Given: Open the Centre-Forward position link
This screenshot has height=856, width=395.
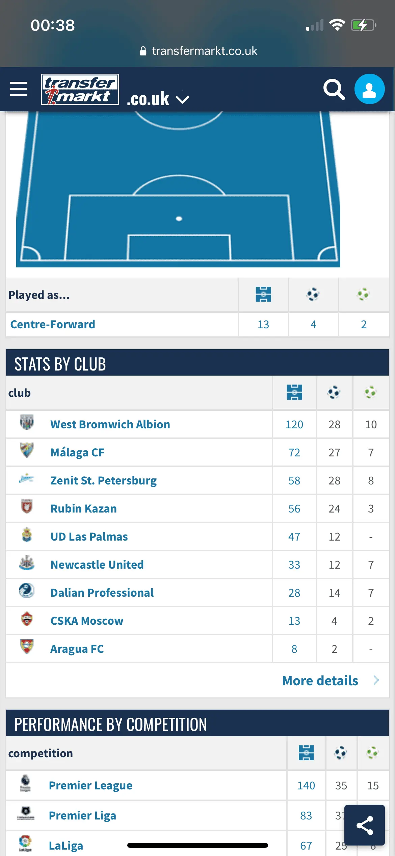Looking at the screenshot, I should tap(53, 325).
